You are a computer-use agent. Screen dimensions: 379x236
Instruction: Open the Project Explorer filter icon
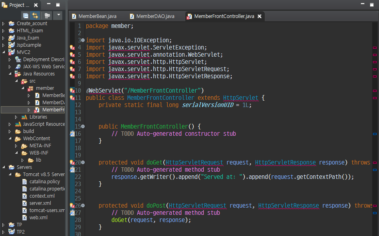[x=47, y=16]
